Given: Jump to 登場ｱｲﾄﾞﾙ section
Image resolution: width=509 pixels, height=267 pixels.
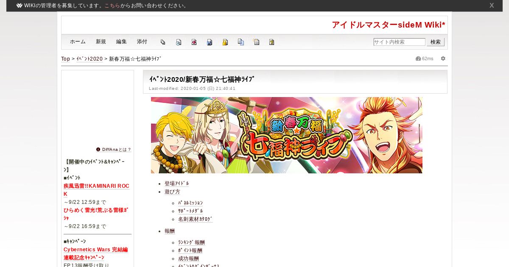Looking at the screenshot, I should click(x=177, y=184).
